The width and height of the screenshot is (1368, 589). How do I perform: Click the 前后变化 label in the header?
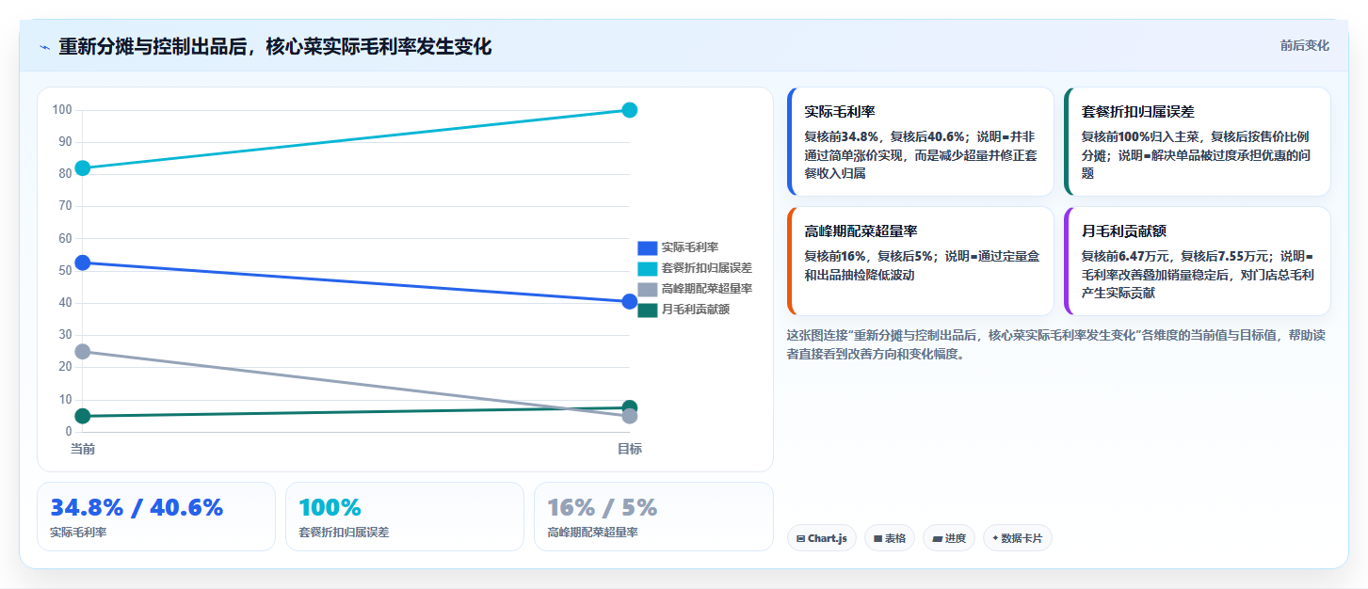point(1304,45)
